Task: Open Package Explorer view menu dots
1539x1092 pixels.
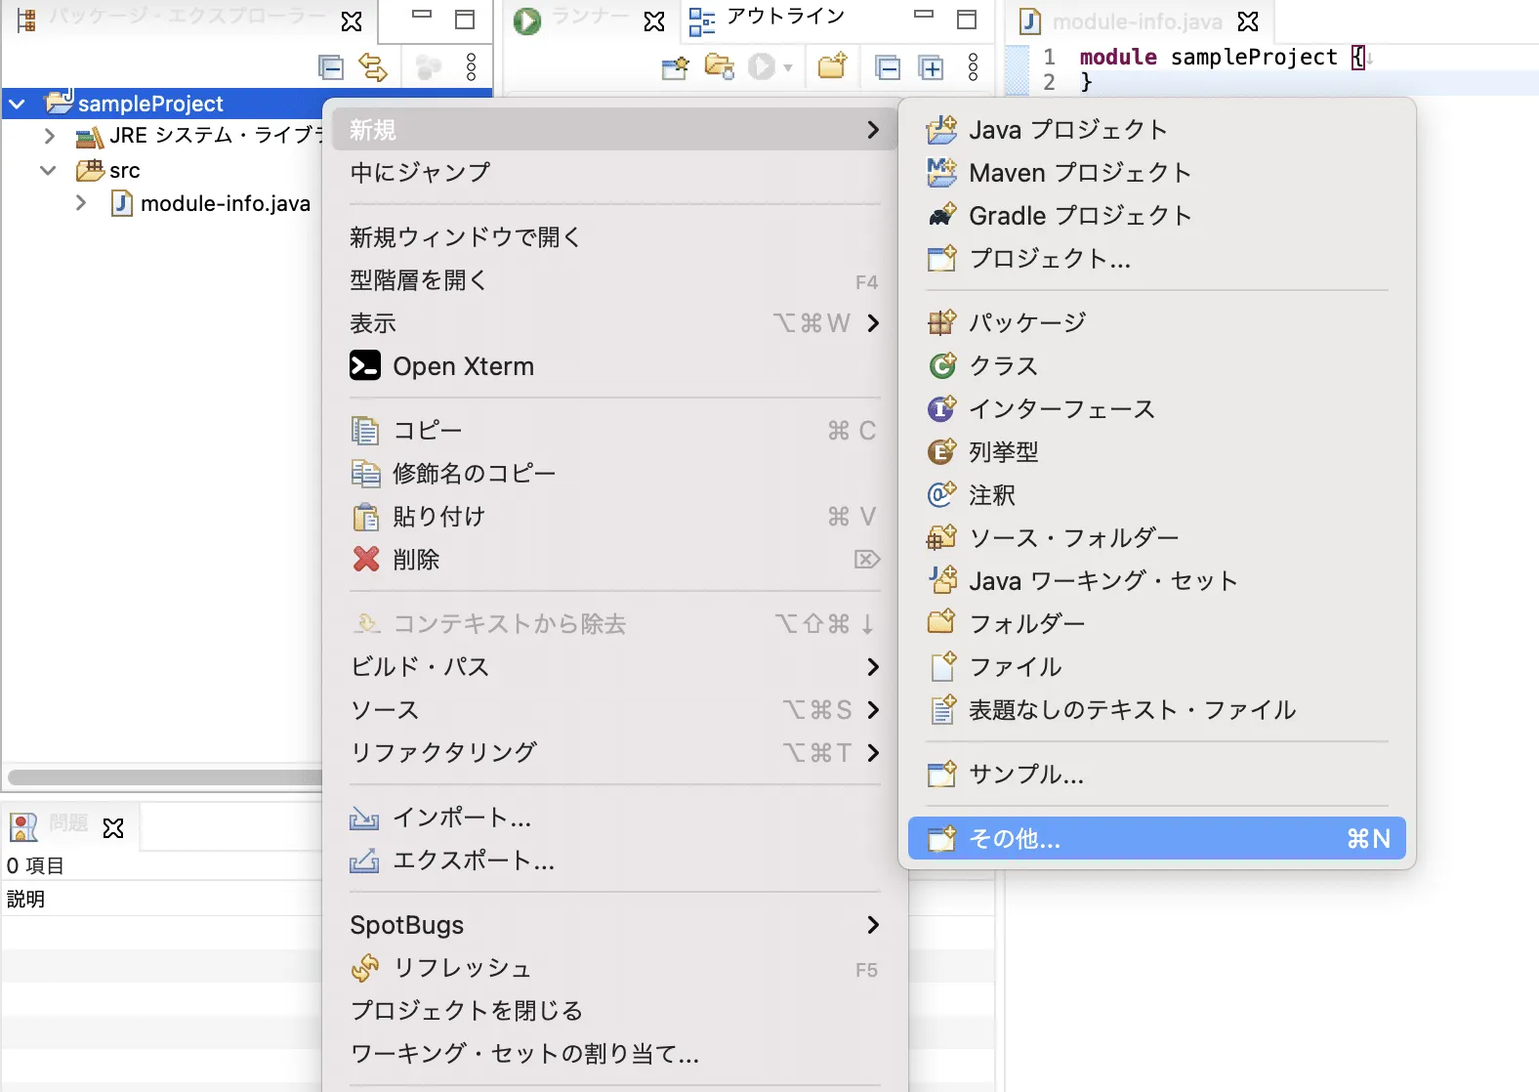Action: [471, 67]
